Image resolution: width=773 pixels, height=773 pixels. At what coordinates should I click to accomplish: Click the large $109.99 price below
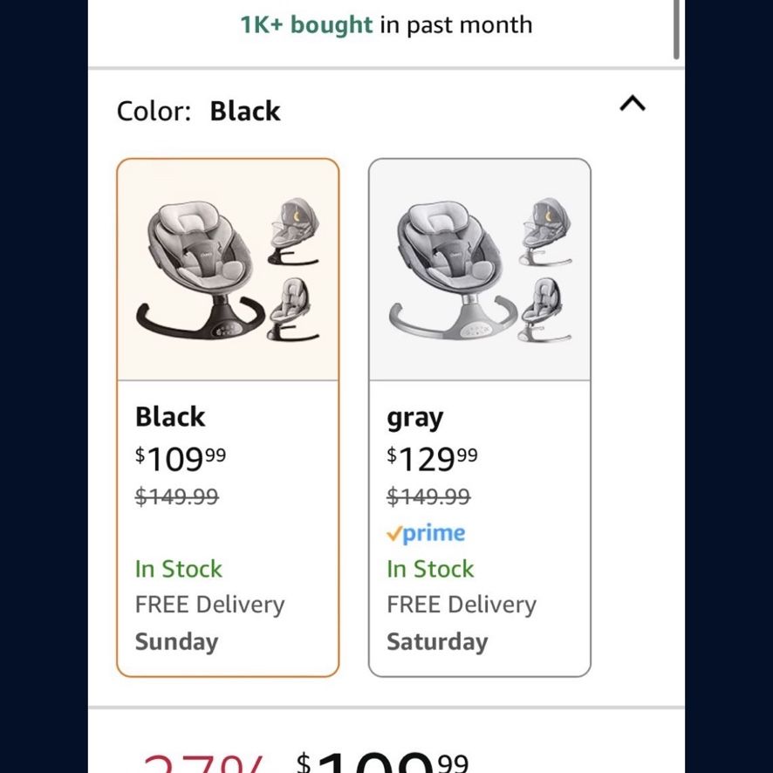pyautogui.click(x=382, y=763)
